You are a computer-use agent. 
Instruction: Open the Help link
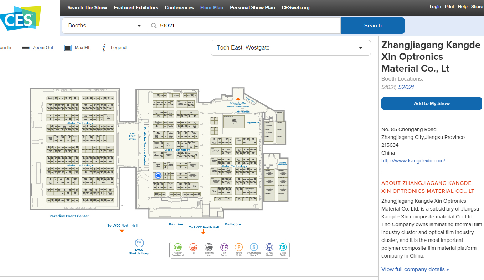point(463,7)
